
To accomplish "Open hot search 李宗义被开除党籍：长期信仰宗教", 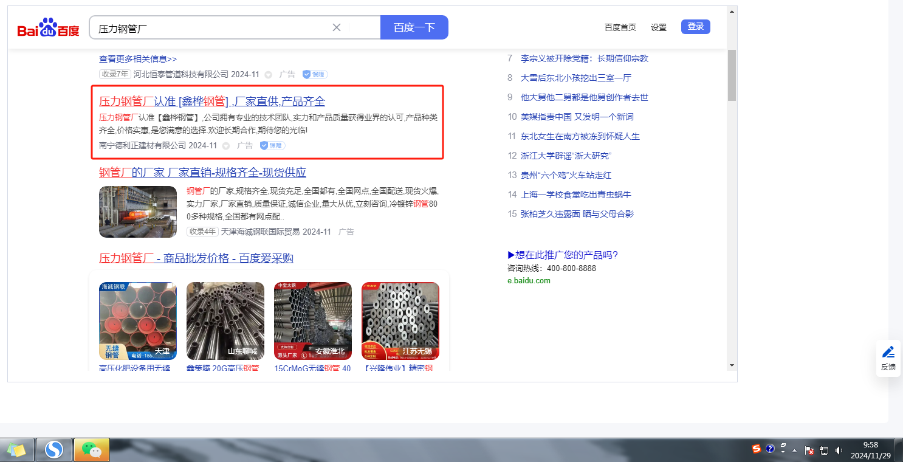I will (x=585, y=58).
